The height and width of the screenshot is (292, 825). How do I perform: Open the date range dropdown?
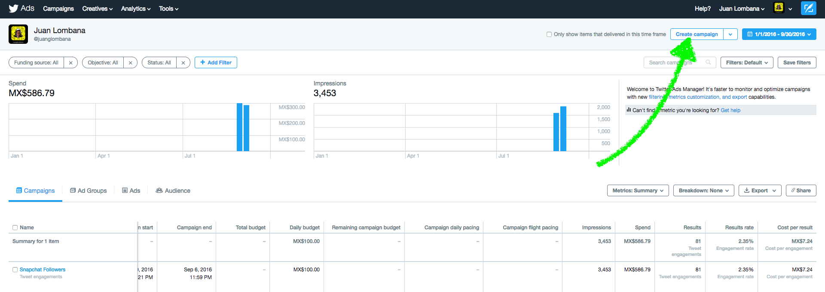coord(779,34)
